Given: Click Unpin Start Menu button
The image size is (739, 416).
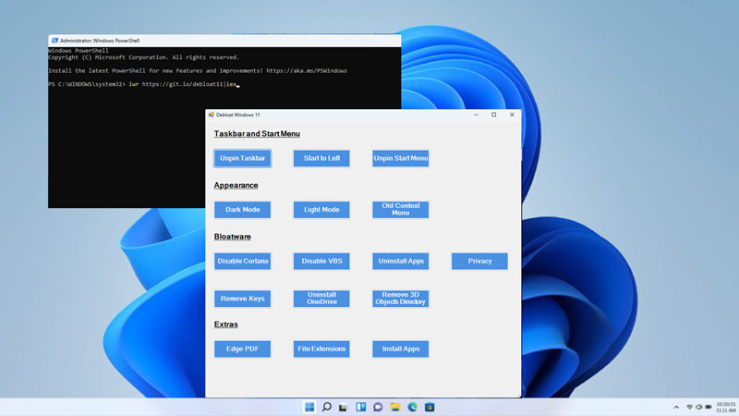Looking at the screenshot, I should click(x=401, y=158).
